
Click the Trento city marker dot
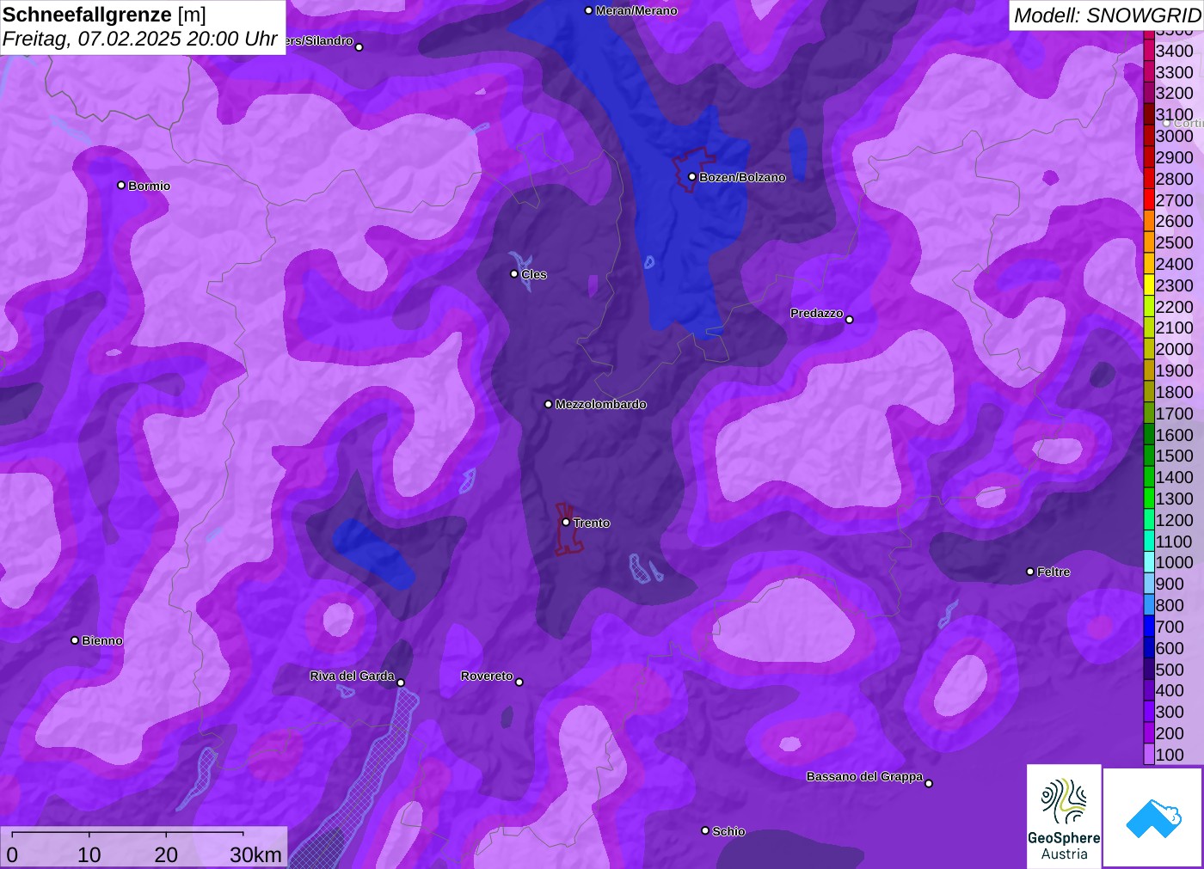[566, 522]
